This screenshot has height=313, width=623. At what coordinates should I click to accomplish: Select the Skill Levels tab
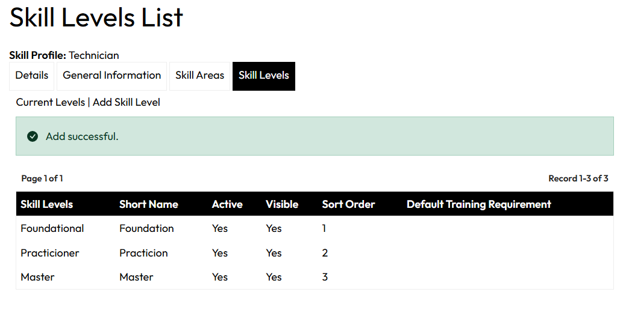coord(264,76)
